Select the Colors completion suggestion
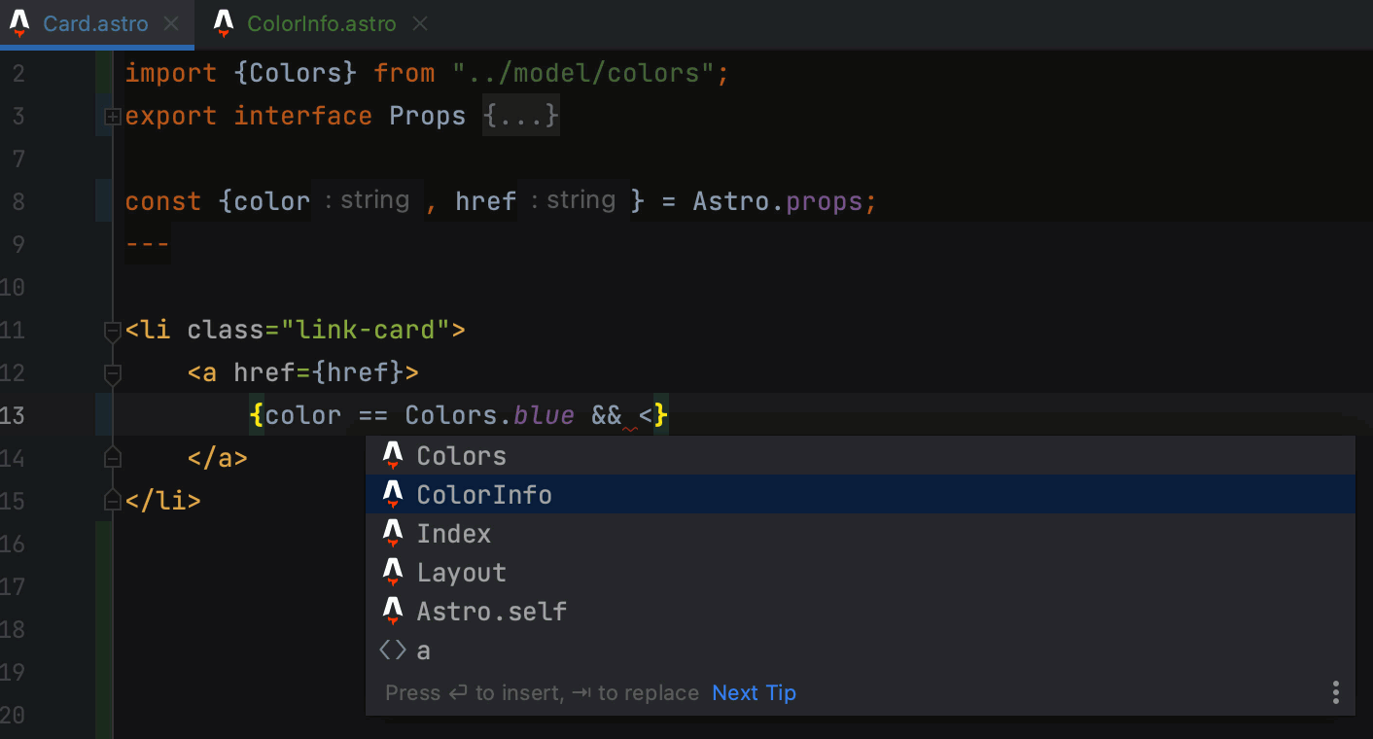Image resolution: width=1373 pixels, height=739 pixels. tap(461, 455)
